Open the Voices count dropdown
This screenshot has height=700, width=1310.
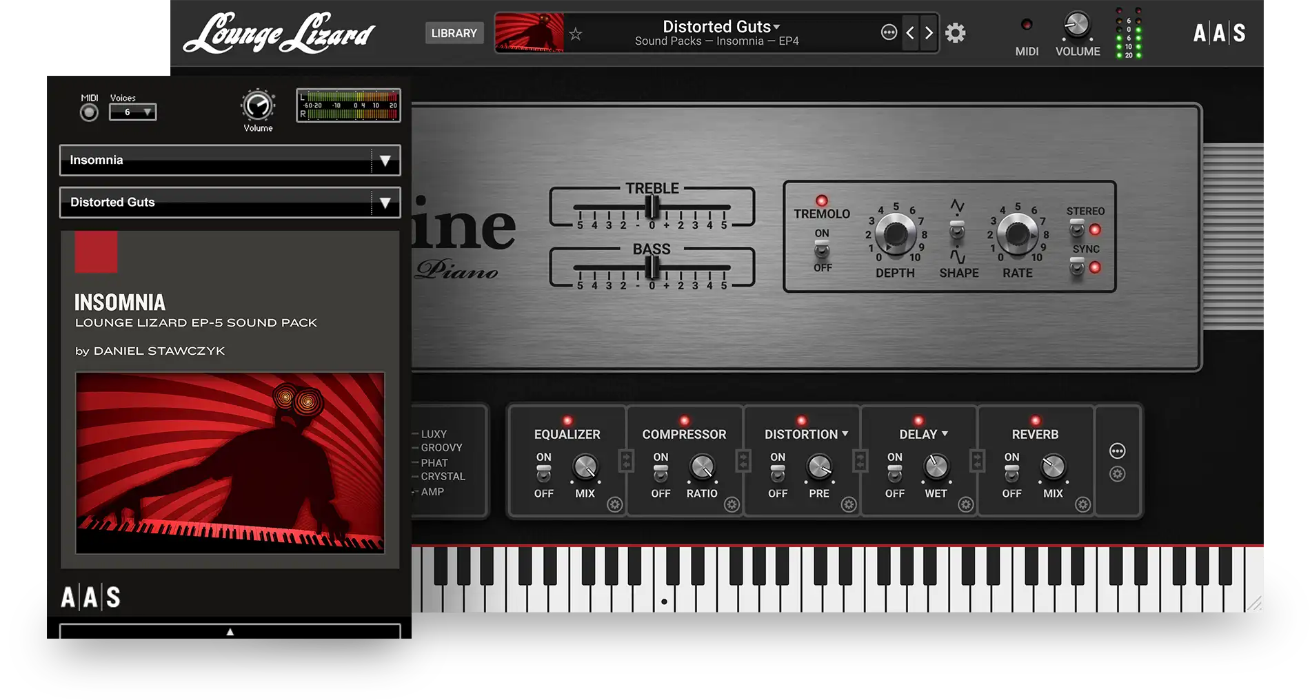coord(133,112)
